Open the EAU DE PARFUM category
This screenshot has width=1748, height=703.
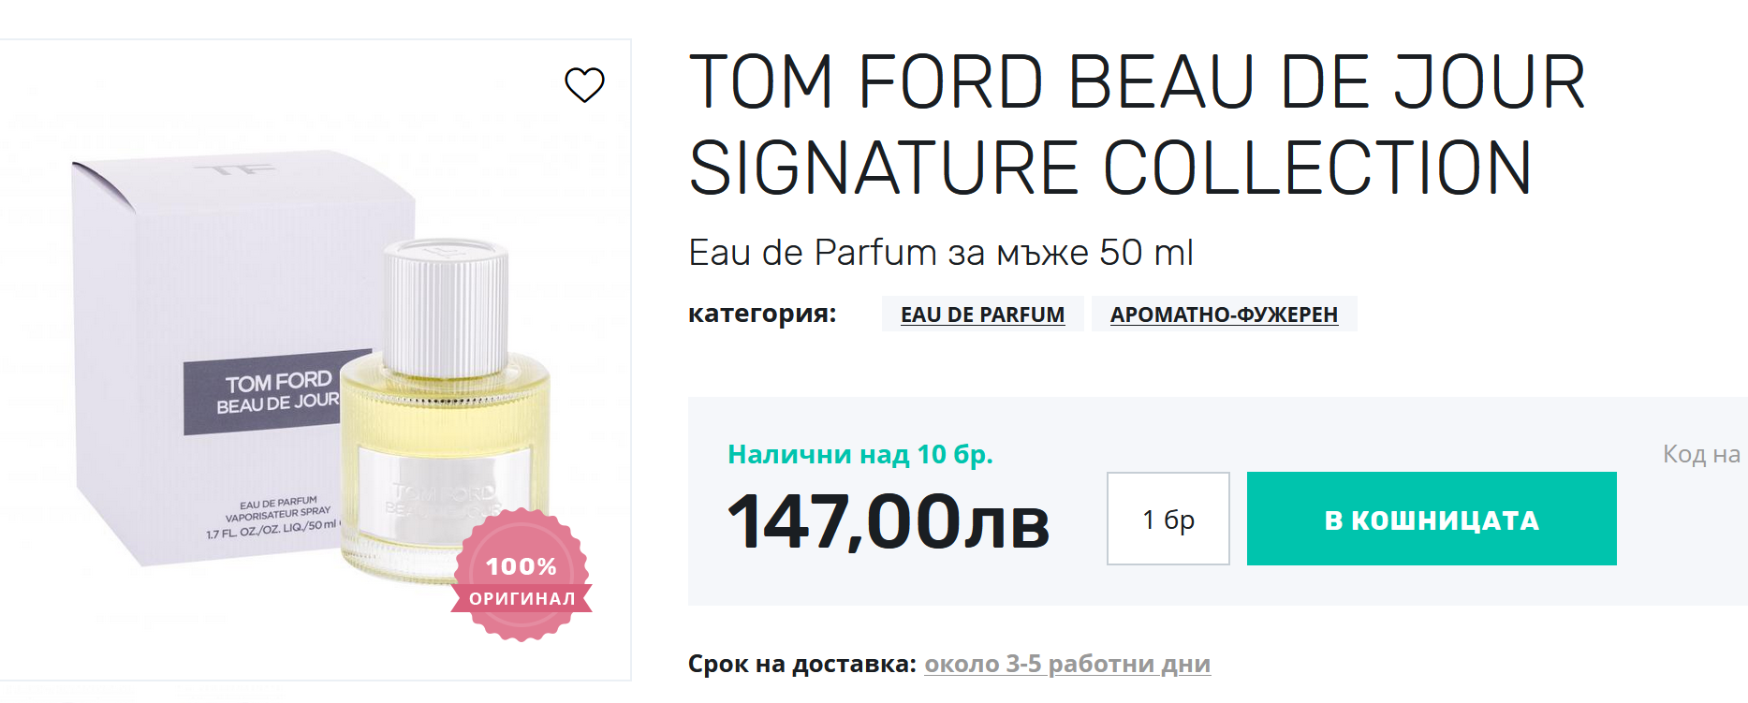coord(982,315)
